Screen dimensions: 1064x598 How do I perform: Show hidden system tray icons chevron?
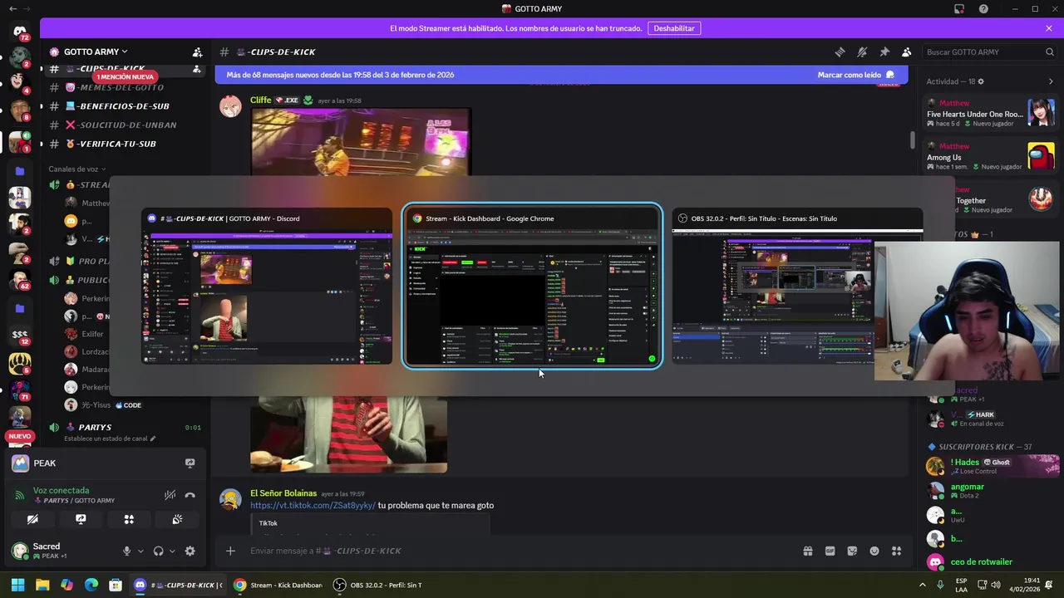pos(922,585)
